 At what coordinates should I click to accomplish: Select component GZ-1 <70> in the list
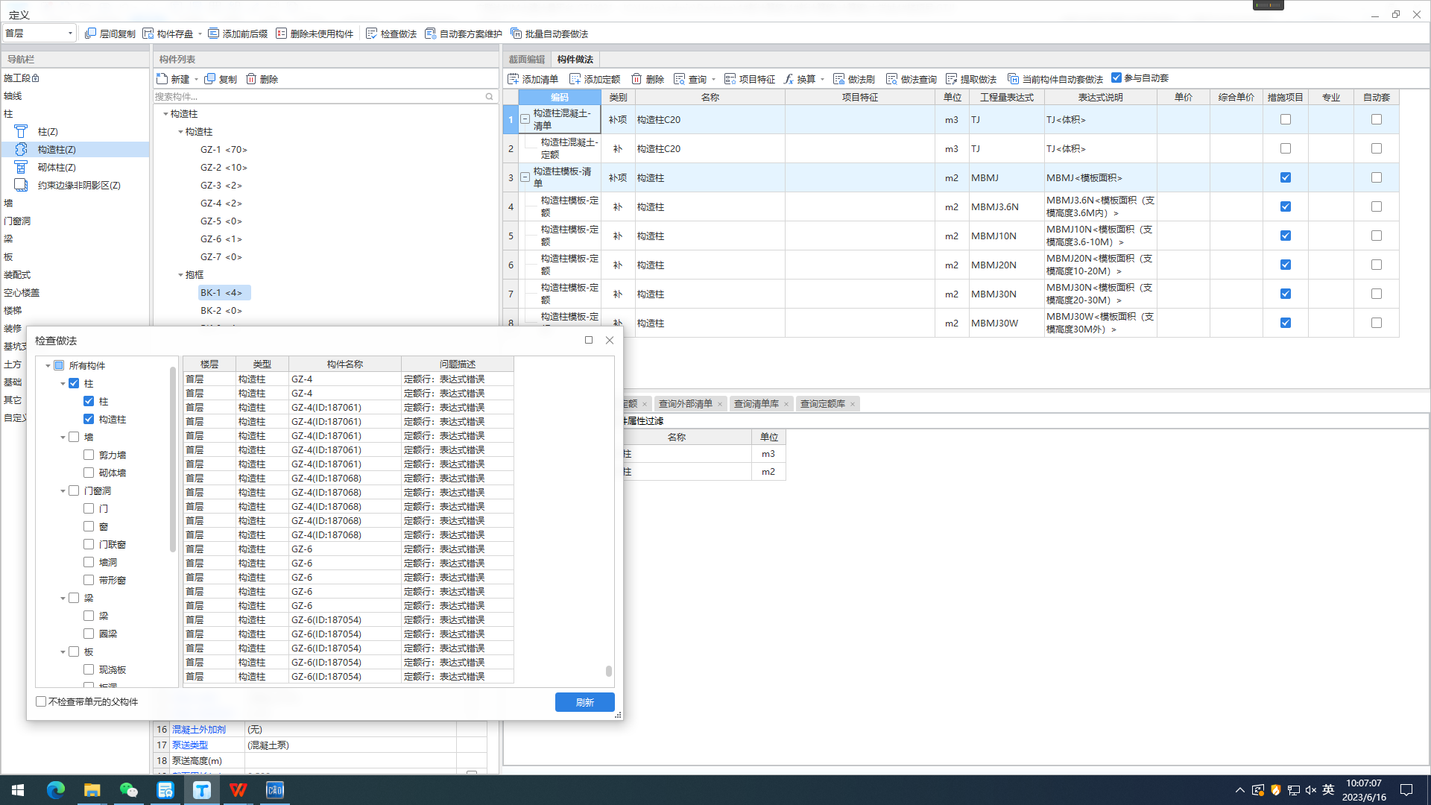[224, 149]
